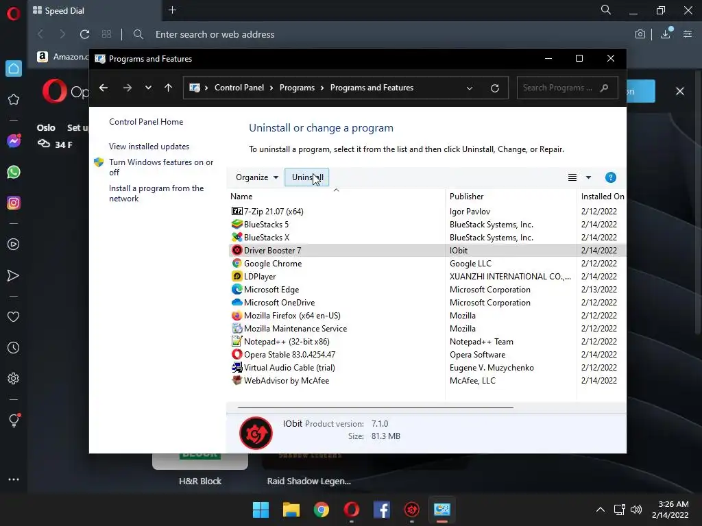Open the player icon in Opera sidebar

tap(14, 245)
